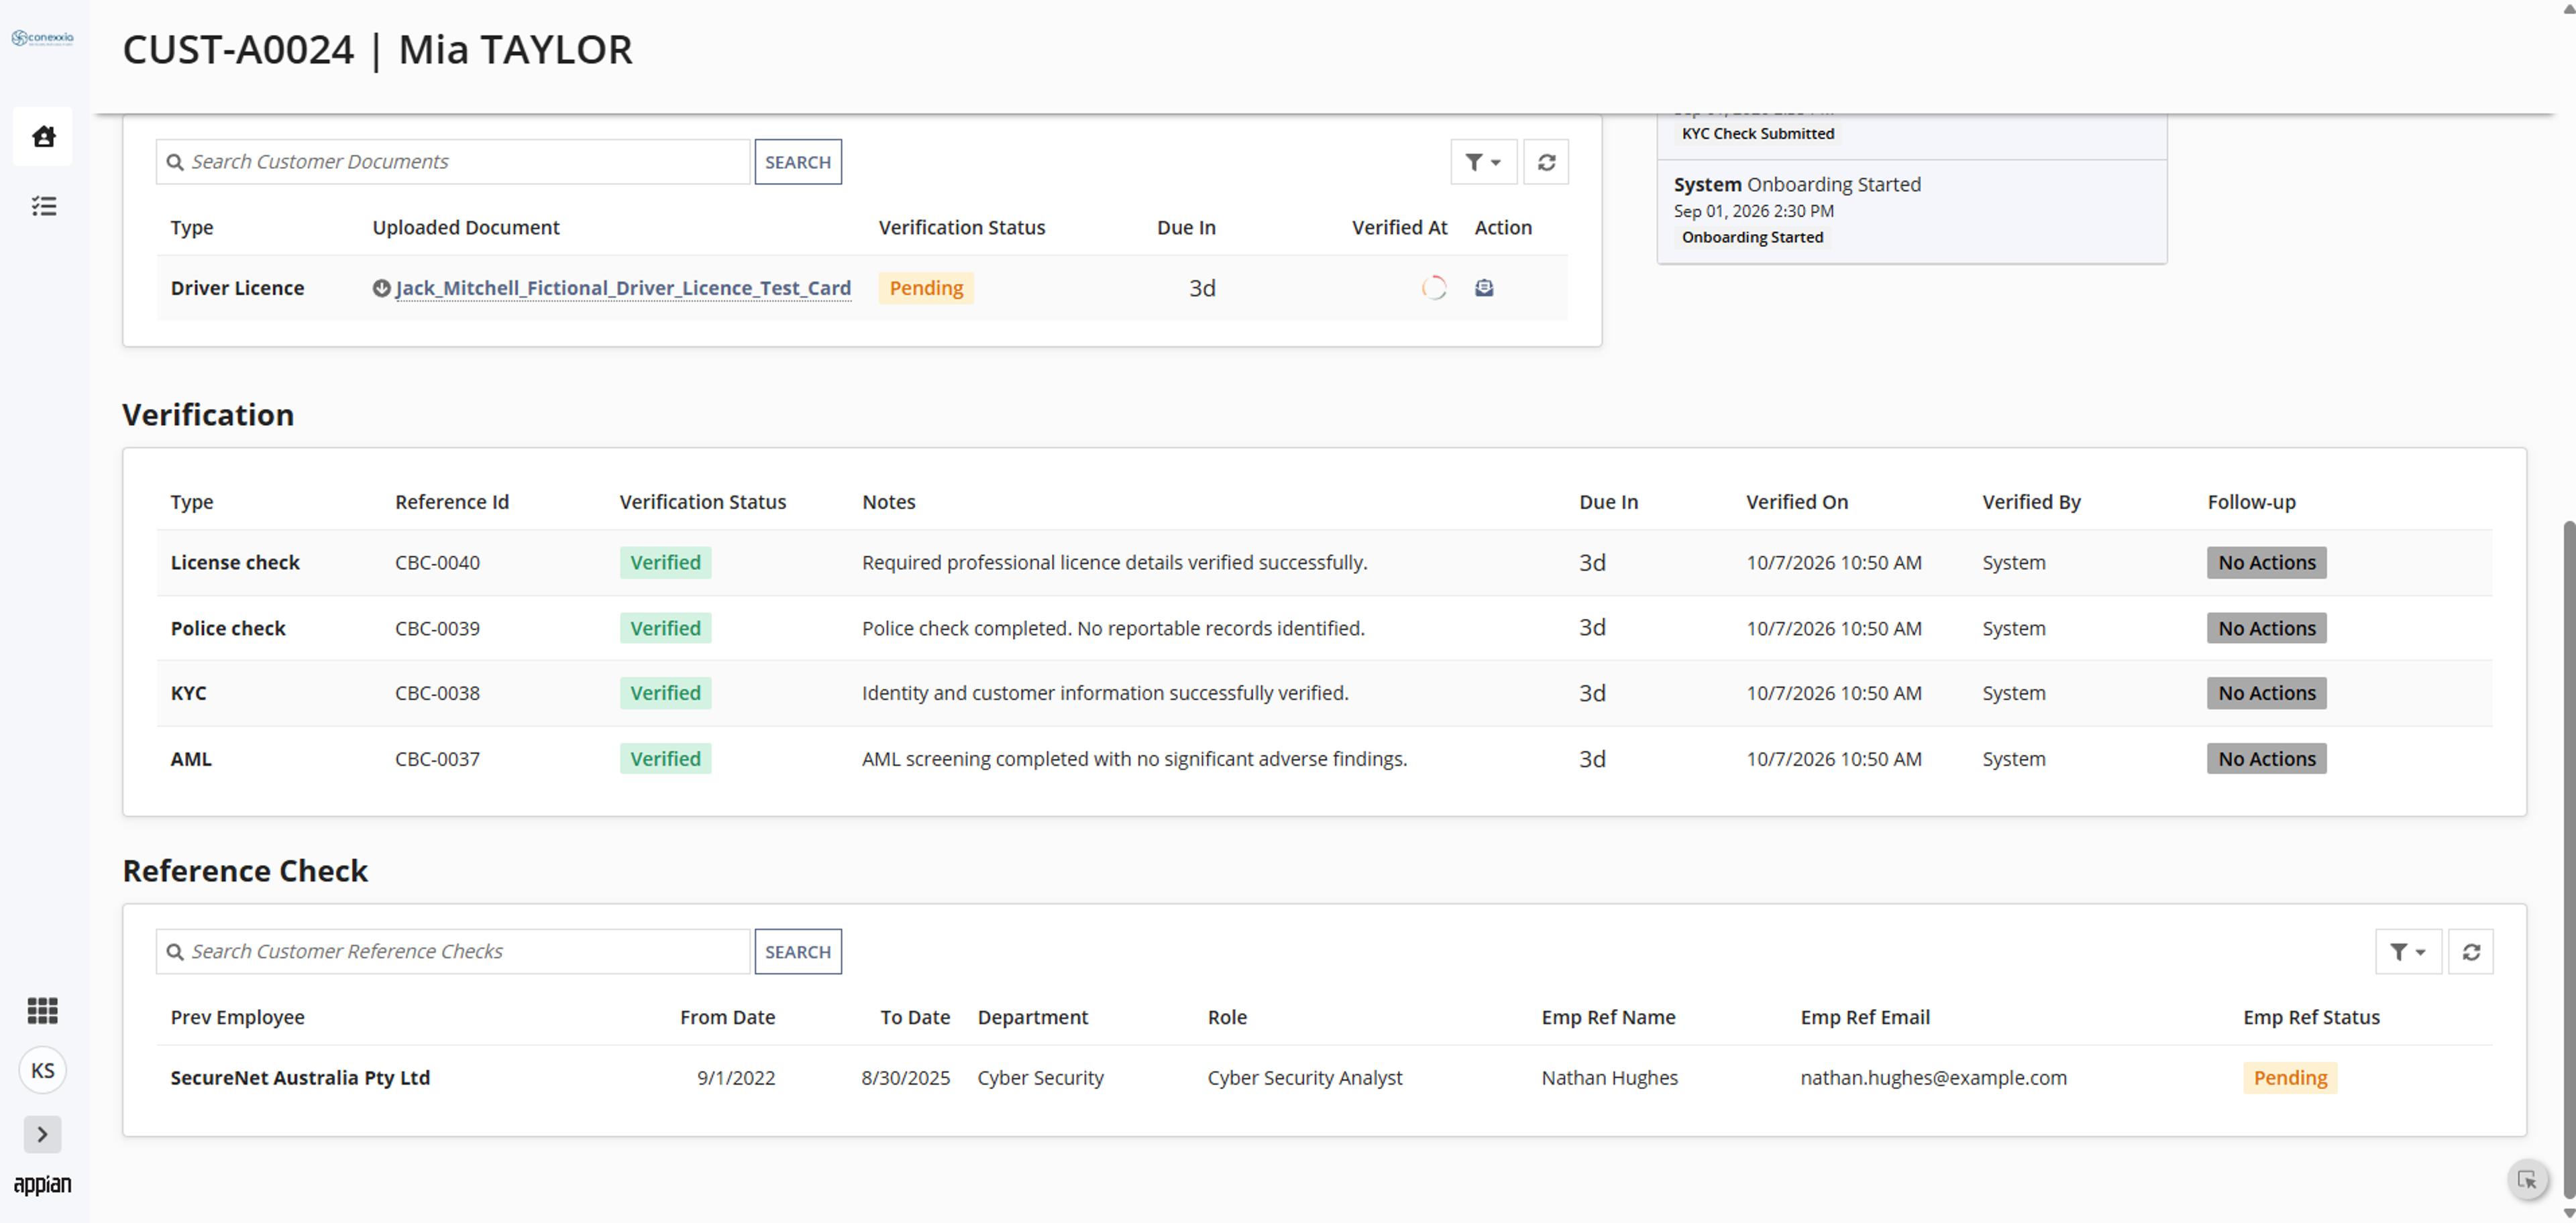The width and height of the screenshot is (2576, 1223).
Task: Click SecureNet Australia Pty Ltd entry
Action: point(300,1077)
